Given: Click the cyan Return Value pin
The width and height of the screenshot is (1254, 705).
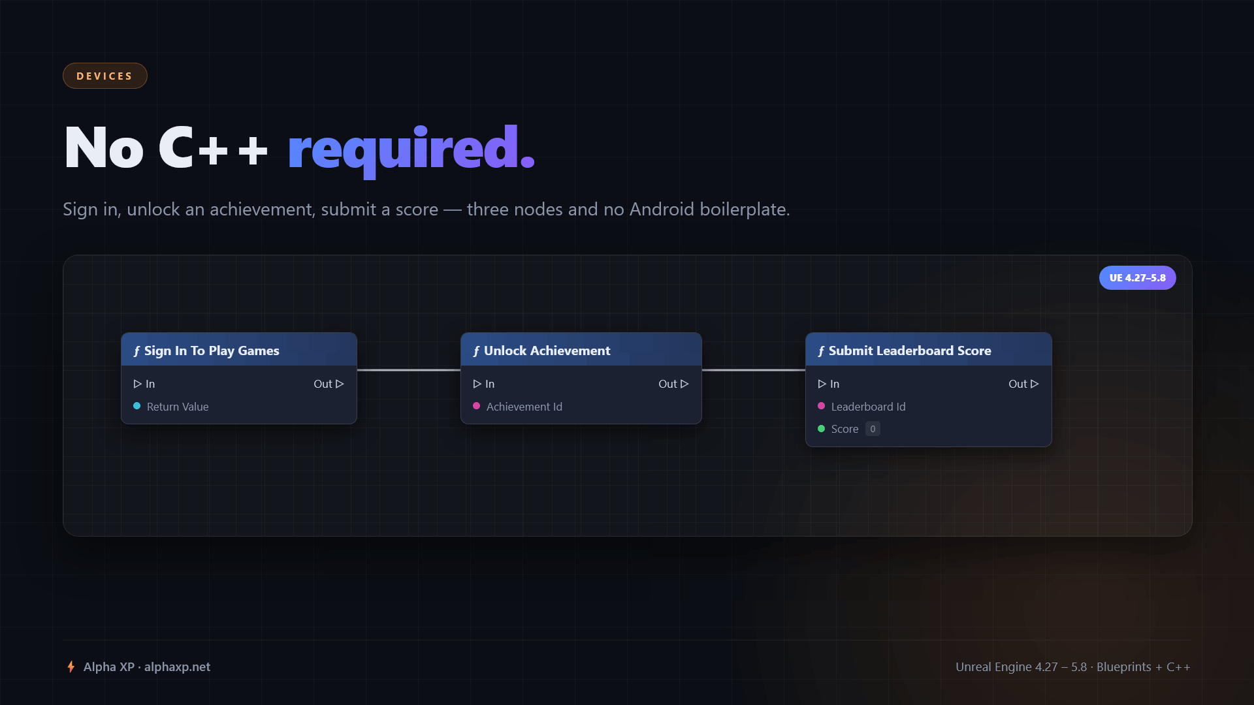Looking at the screenshot, I should [x=137, y=406].
